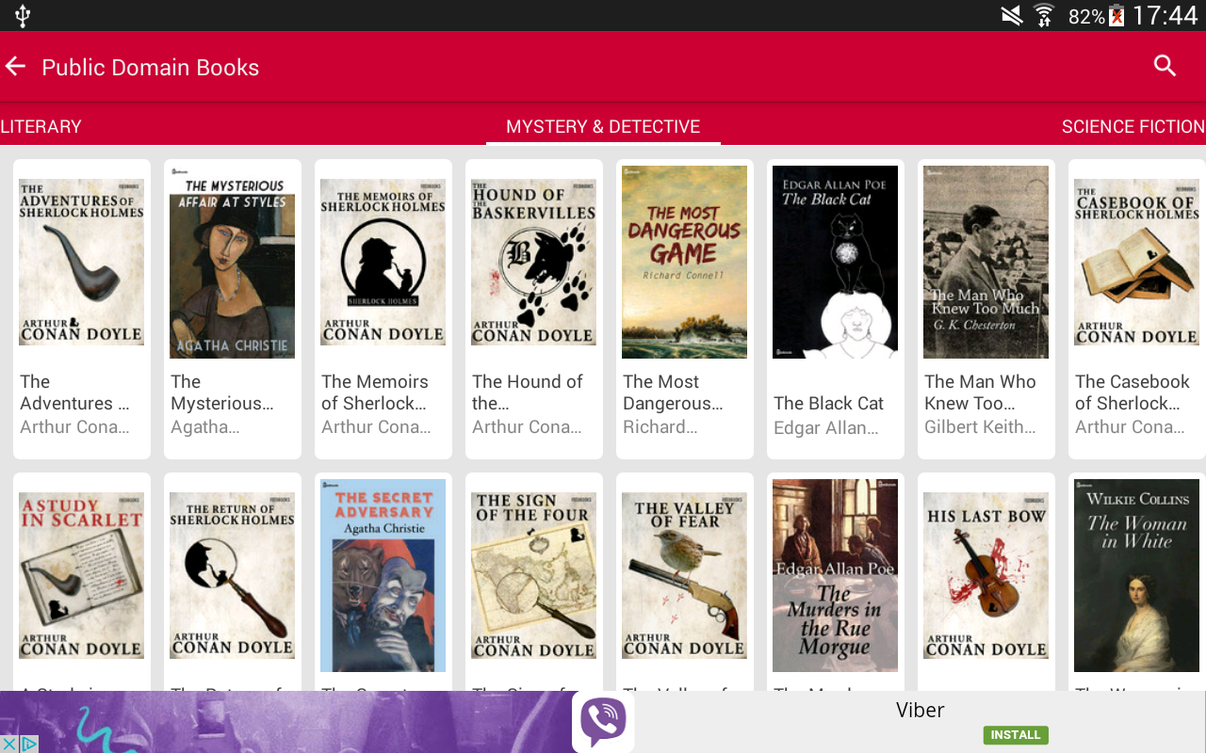
Task: Tap author text 'Gilbert Keith…'
Action: (x=980, y=427)
